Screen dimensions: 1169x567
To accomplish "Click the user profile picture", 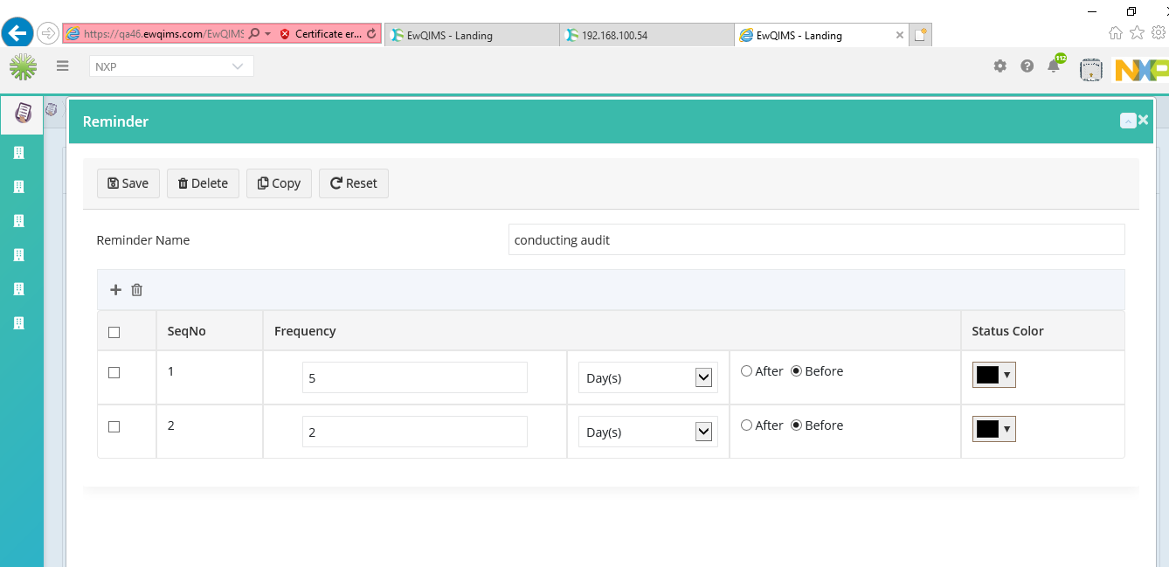I will click(1091, 70).
